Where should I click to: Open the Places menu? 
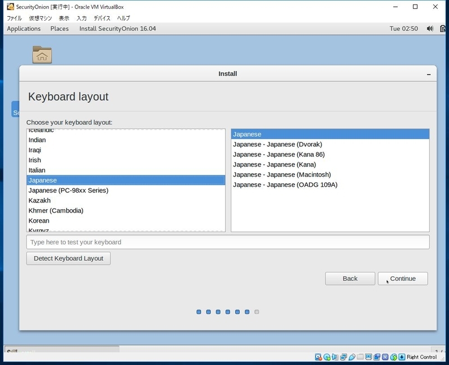tap(59, 29)
